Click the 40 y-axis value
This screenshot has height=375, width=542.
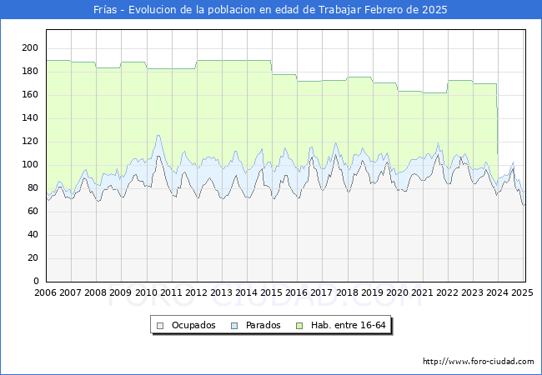point(33,235)
